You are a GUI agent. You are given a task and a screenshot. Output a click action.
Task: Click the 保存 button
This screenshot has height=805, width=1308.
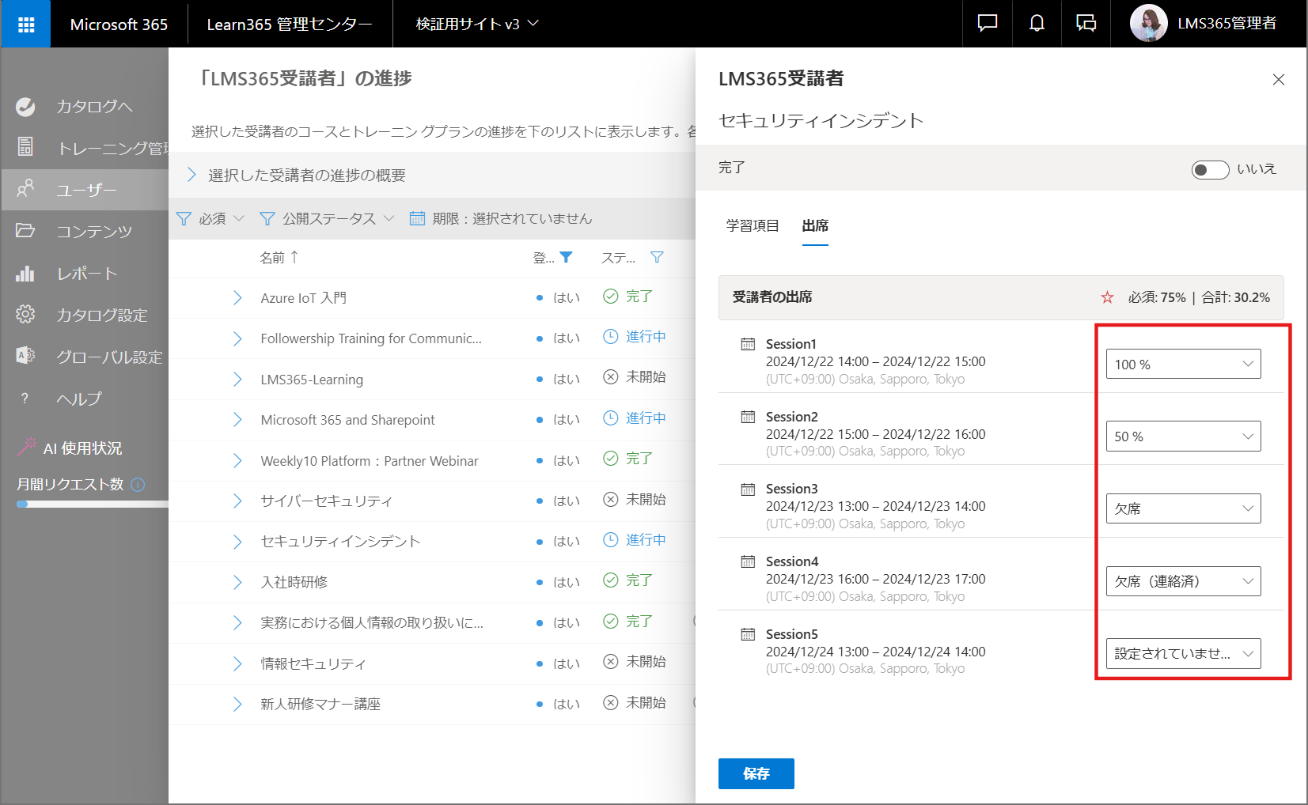(756, 773)
